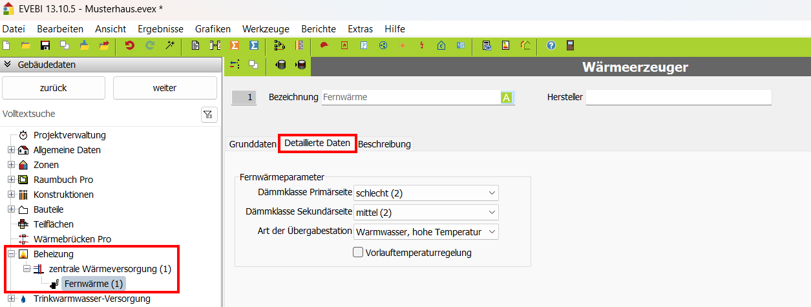Enable the Vorlauftemperaturregelung checkbox
The height and width of the screenshot is (307, 811).
[358, 253]
